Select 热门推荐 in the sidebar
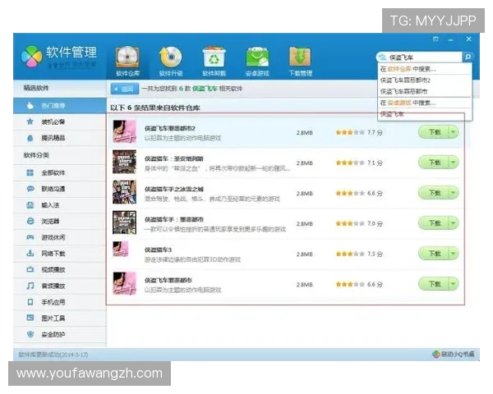 click(x=60, y=106)
